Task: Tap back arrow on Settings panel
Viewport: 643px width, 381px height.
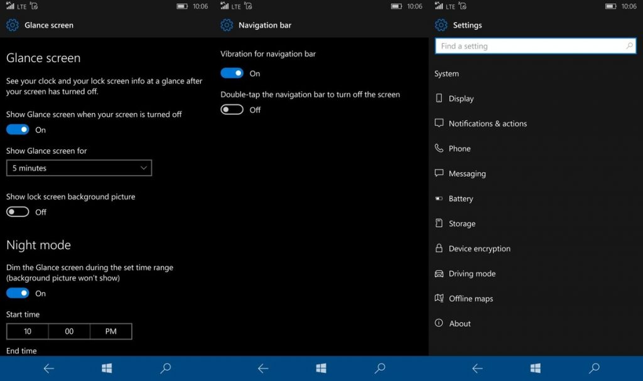Action: pyautogui.click(x=477, y=368)
